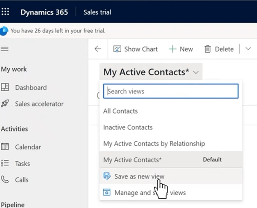Collapse the My Active Contacts view selector
The width and height of the screenshot is (257, 208).
151,72
